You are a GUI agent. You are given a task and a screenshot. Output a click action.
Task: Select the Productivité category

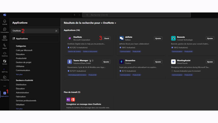pyautogui.click(x=21, y=58)
